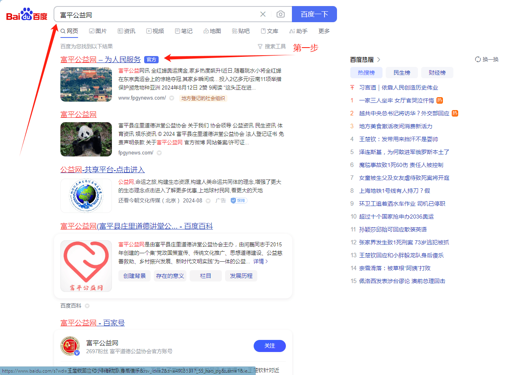Open hot search 王楚钦回应和小胖躲龙队身后傻乐
This screenshot has height=375, width=521.
click(x=401, y=255)
